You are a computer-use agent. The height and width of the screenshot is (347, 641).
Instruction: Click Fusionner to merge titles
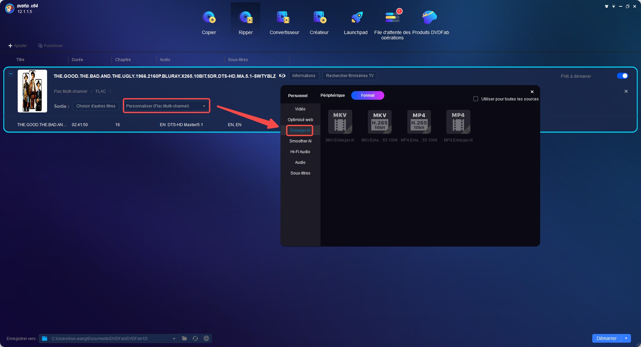click(50, 46)
